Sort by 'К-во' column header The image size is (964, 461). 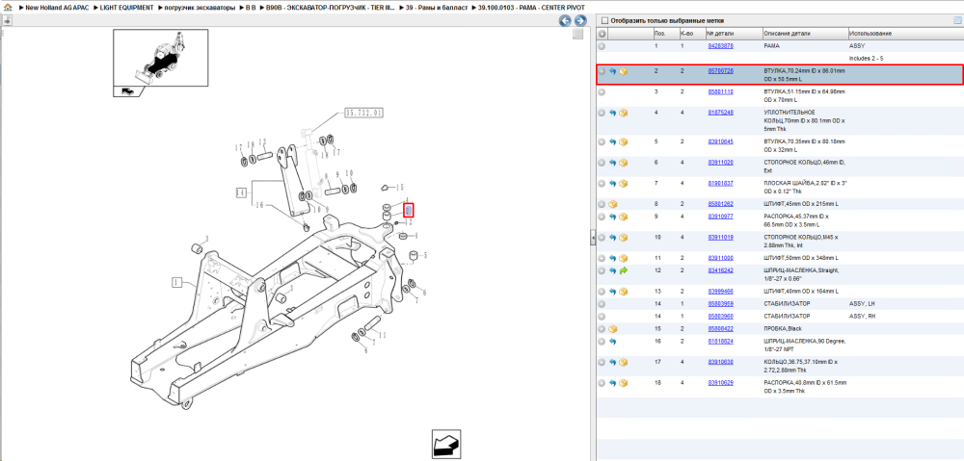click(x=691, y=33)
